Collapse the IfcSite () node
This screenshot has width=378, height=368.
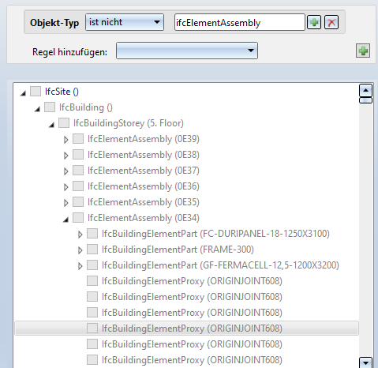tap(24, 93)
